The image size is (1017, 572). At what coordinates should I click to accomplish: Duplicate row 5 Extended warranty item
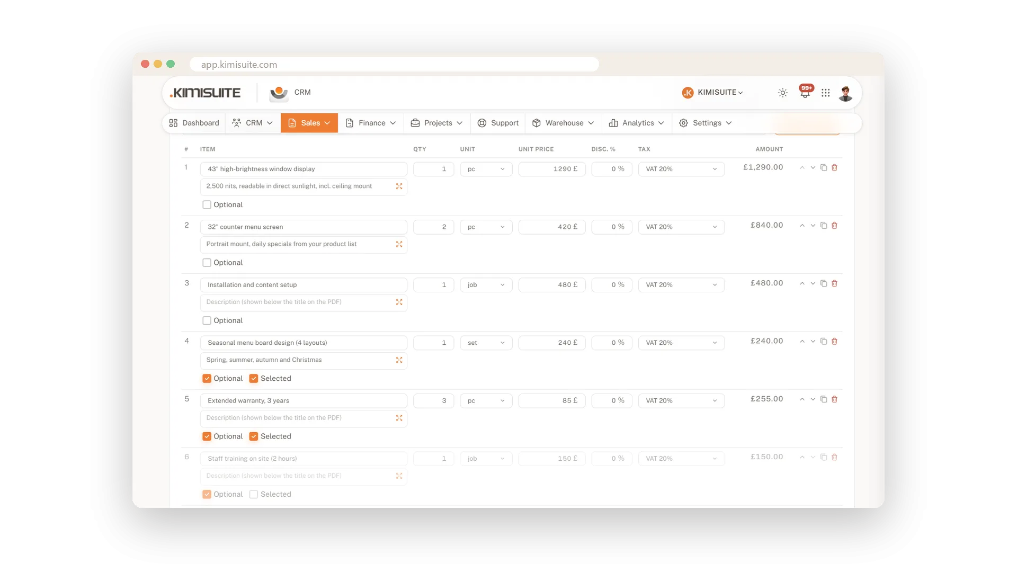coord(824,399)
